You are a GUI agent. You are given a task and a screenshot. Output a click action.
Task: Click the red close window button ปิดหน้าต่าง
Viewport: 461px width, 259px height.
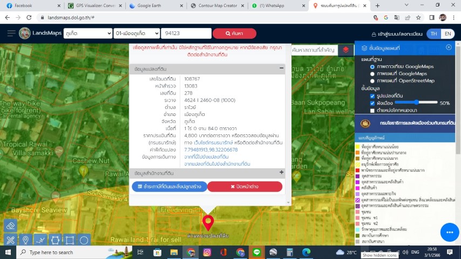(245, 186)
